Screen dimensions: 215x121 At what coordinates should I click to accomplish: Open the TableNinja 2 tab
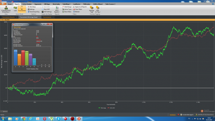(66, 4)
